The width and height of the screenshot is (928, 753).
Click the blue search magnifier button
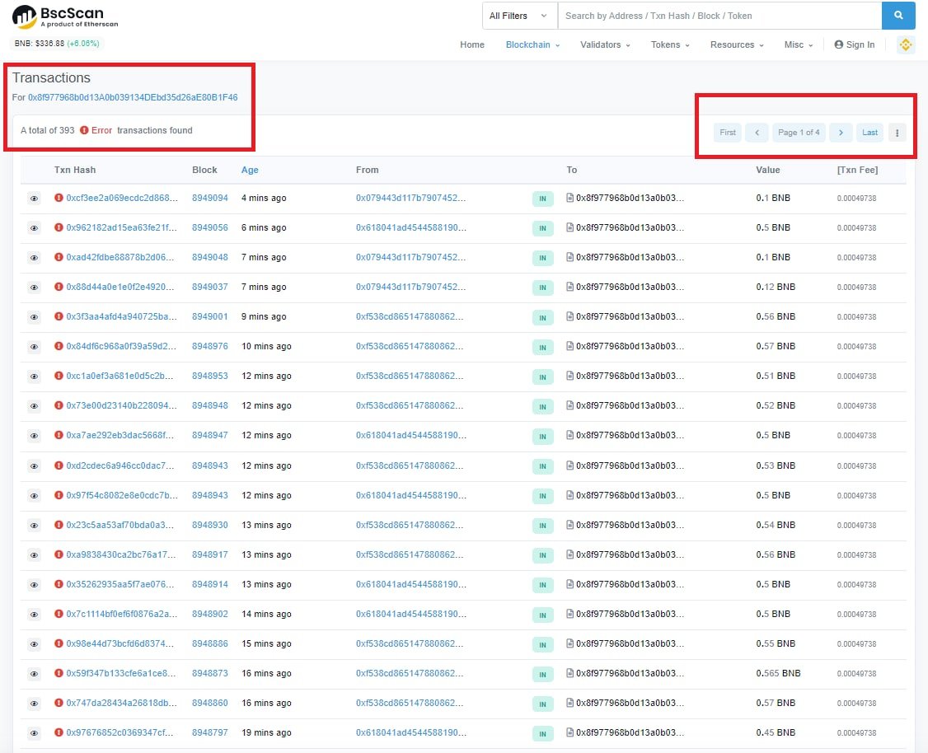tap(898, 16)
